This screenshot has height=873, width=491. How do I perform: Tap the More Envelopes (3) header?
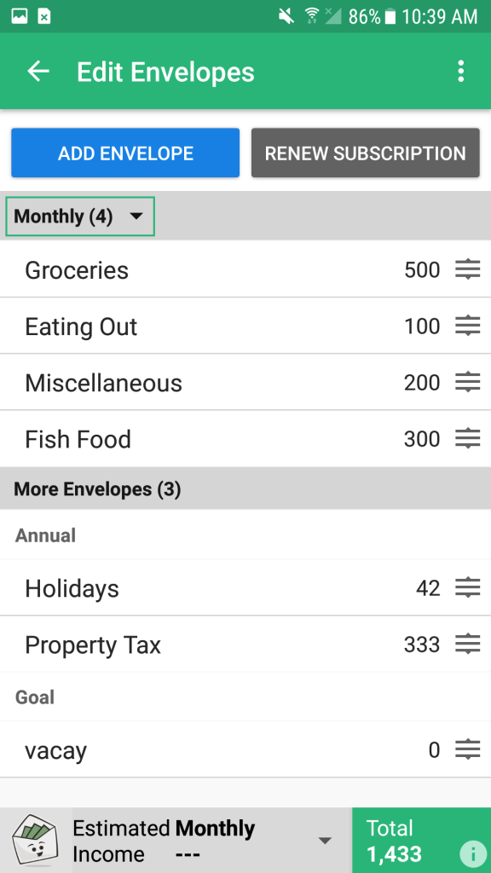[x=245, y=489]
